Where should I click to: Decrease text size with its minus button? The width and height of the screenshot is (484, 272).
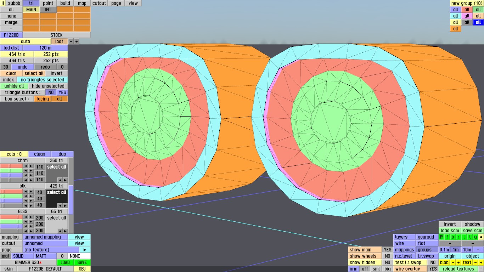[475, 262]
